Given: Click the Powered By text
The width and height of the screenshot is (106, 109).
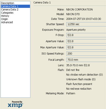Looking at the screenshot, I should tap(17, 102).
